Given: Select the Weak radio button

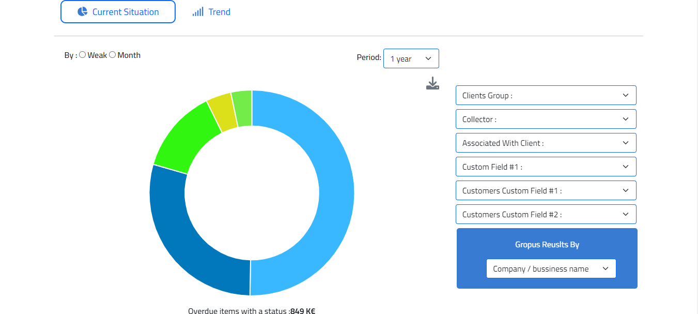Looking at the screenshot, I should click(x=83, y=55).
